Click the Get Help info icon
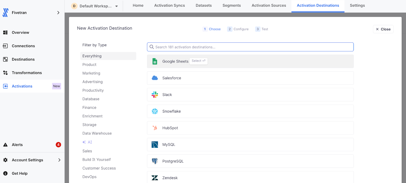The image size is (406, 183). pyautogui.click(x=5, y=173)
